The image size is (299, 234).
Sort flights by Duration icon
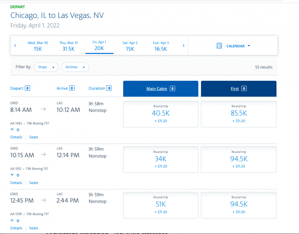click(x=109, y=88)
